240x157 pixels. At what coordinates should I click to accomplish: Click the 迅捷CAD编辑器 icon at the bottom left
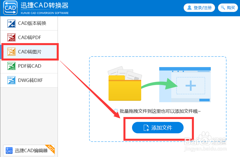tap(9, 150)
